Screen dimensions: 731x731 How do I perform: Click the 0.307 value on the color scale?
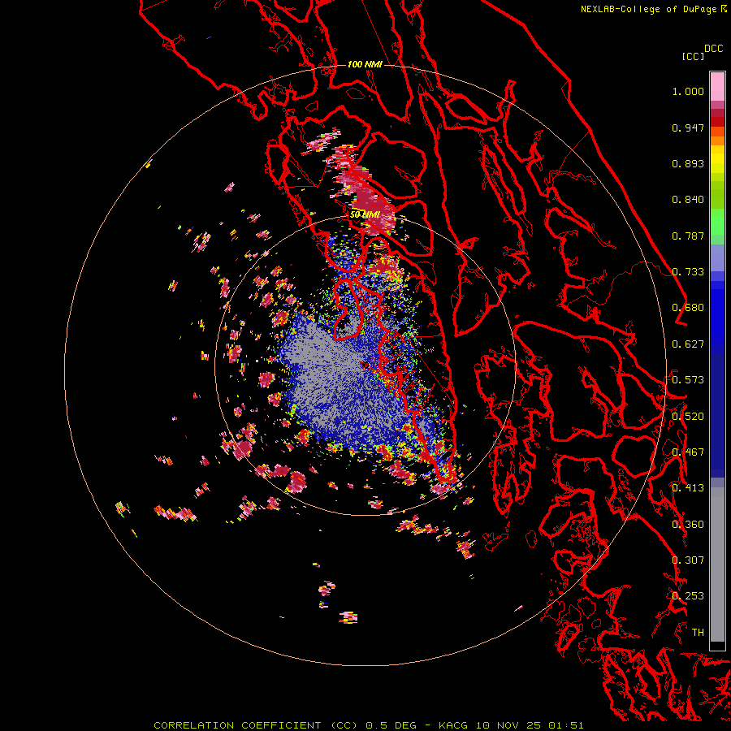[688, 560]
